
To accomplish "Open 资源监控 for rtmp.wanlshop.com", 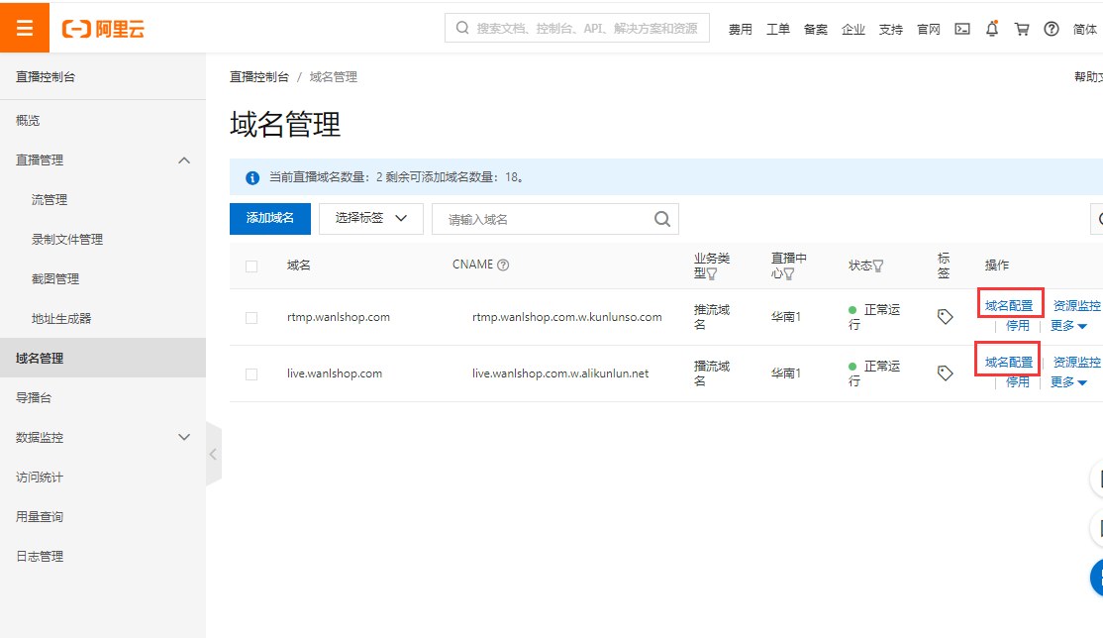I will pyautogui.click(x=1076, y=305).
